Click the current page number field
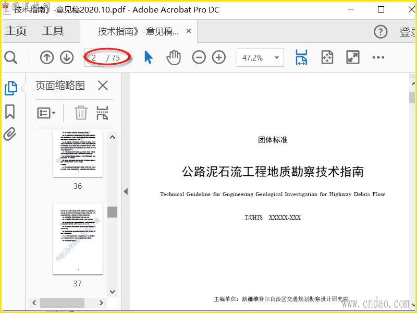 tap(94, 57)
